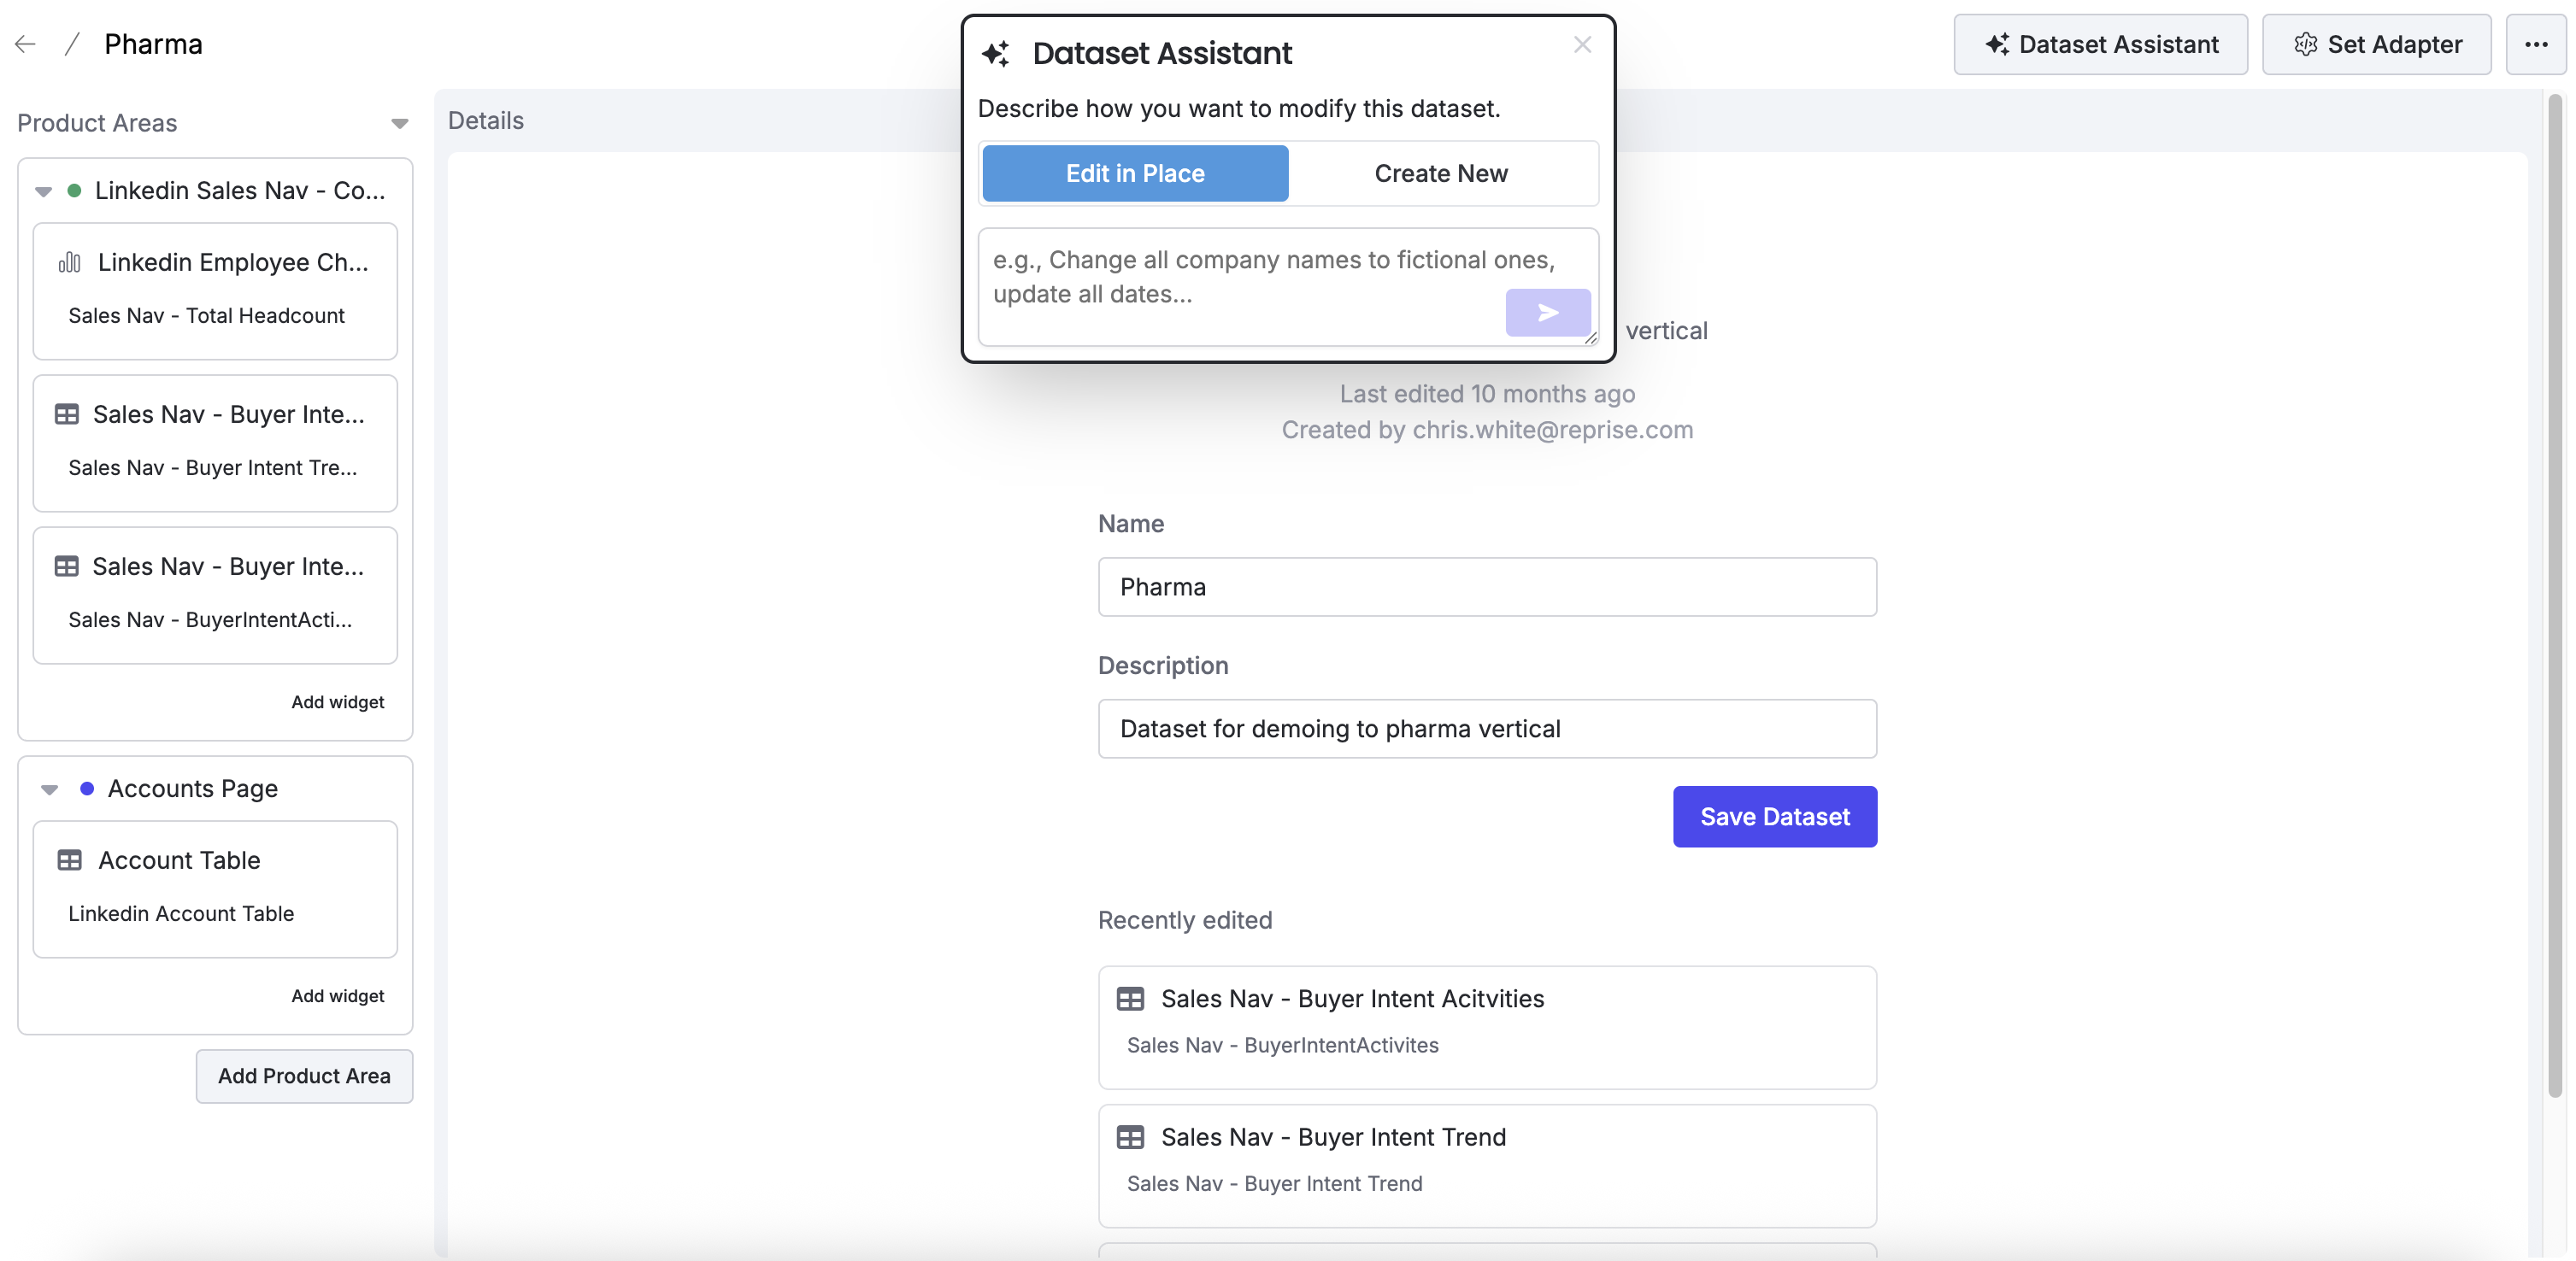This screenshot has height=1261, width=2576.
Task: Click the Add Product Area button
Action: coord(304,1075)
